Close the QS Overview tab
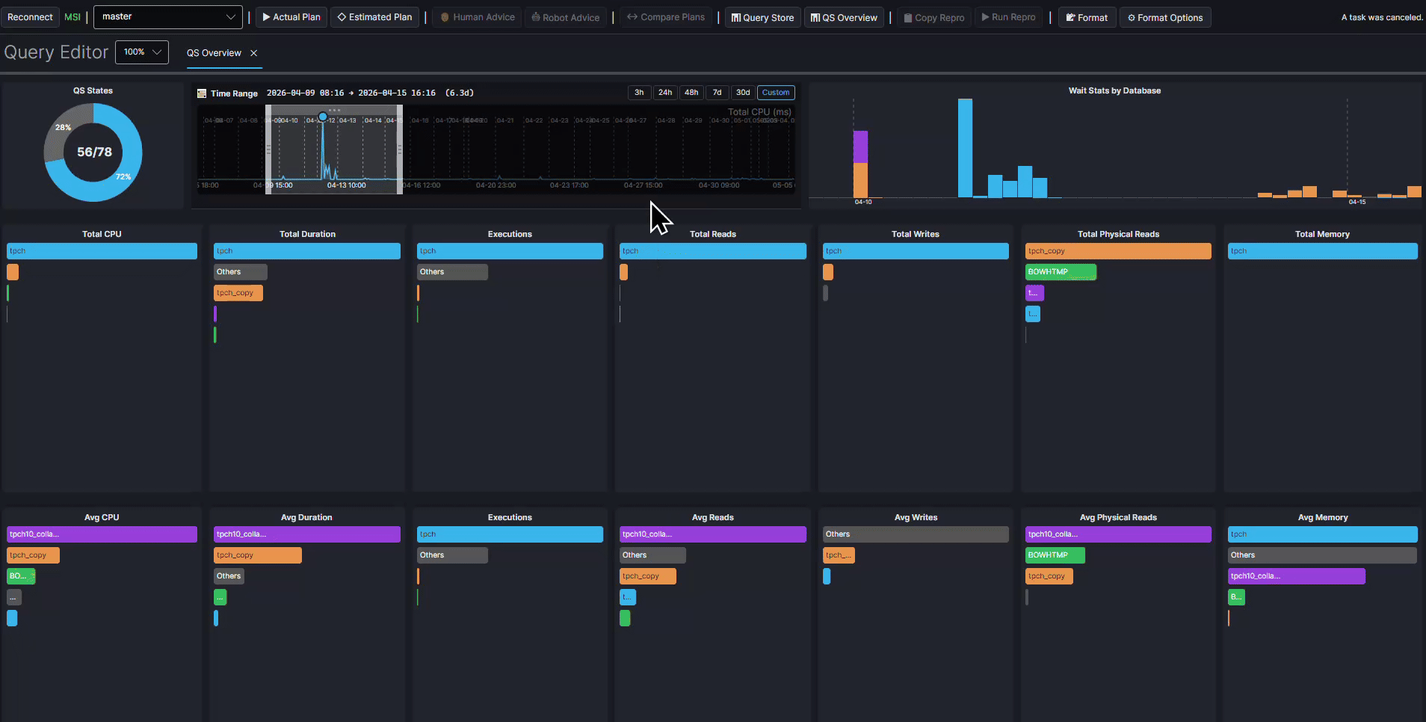The image size is (1426, 722). 254,53
